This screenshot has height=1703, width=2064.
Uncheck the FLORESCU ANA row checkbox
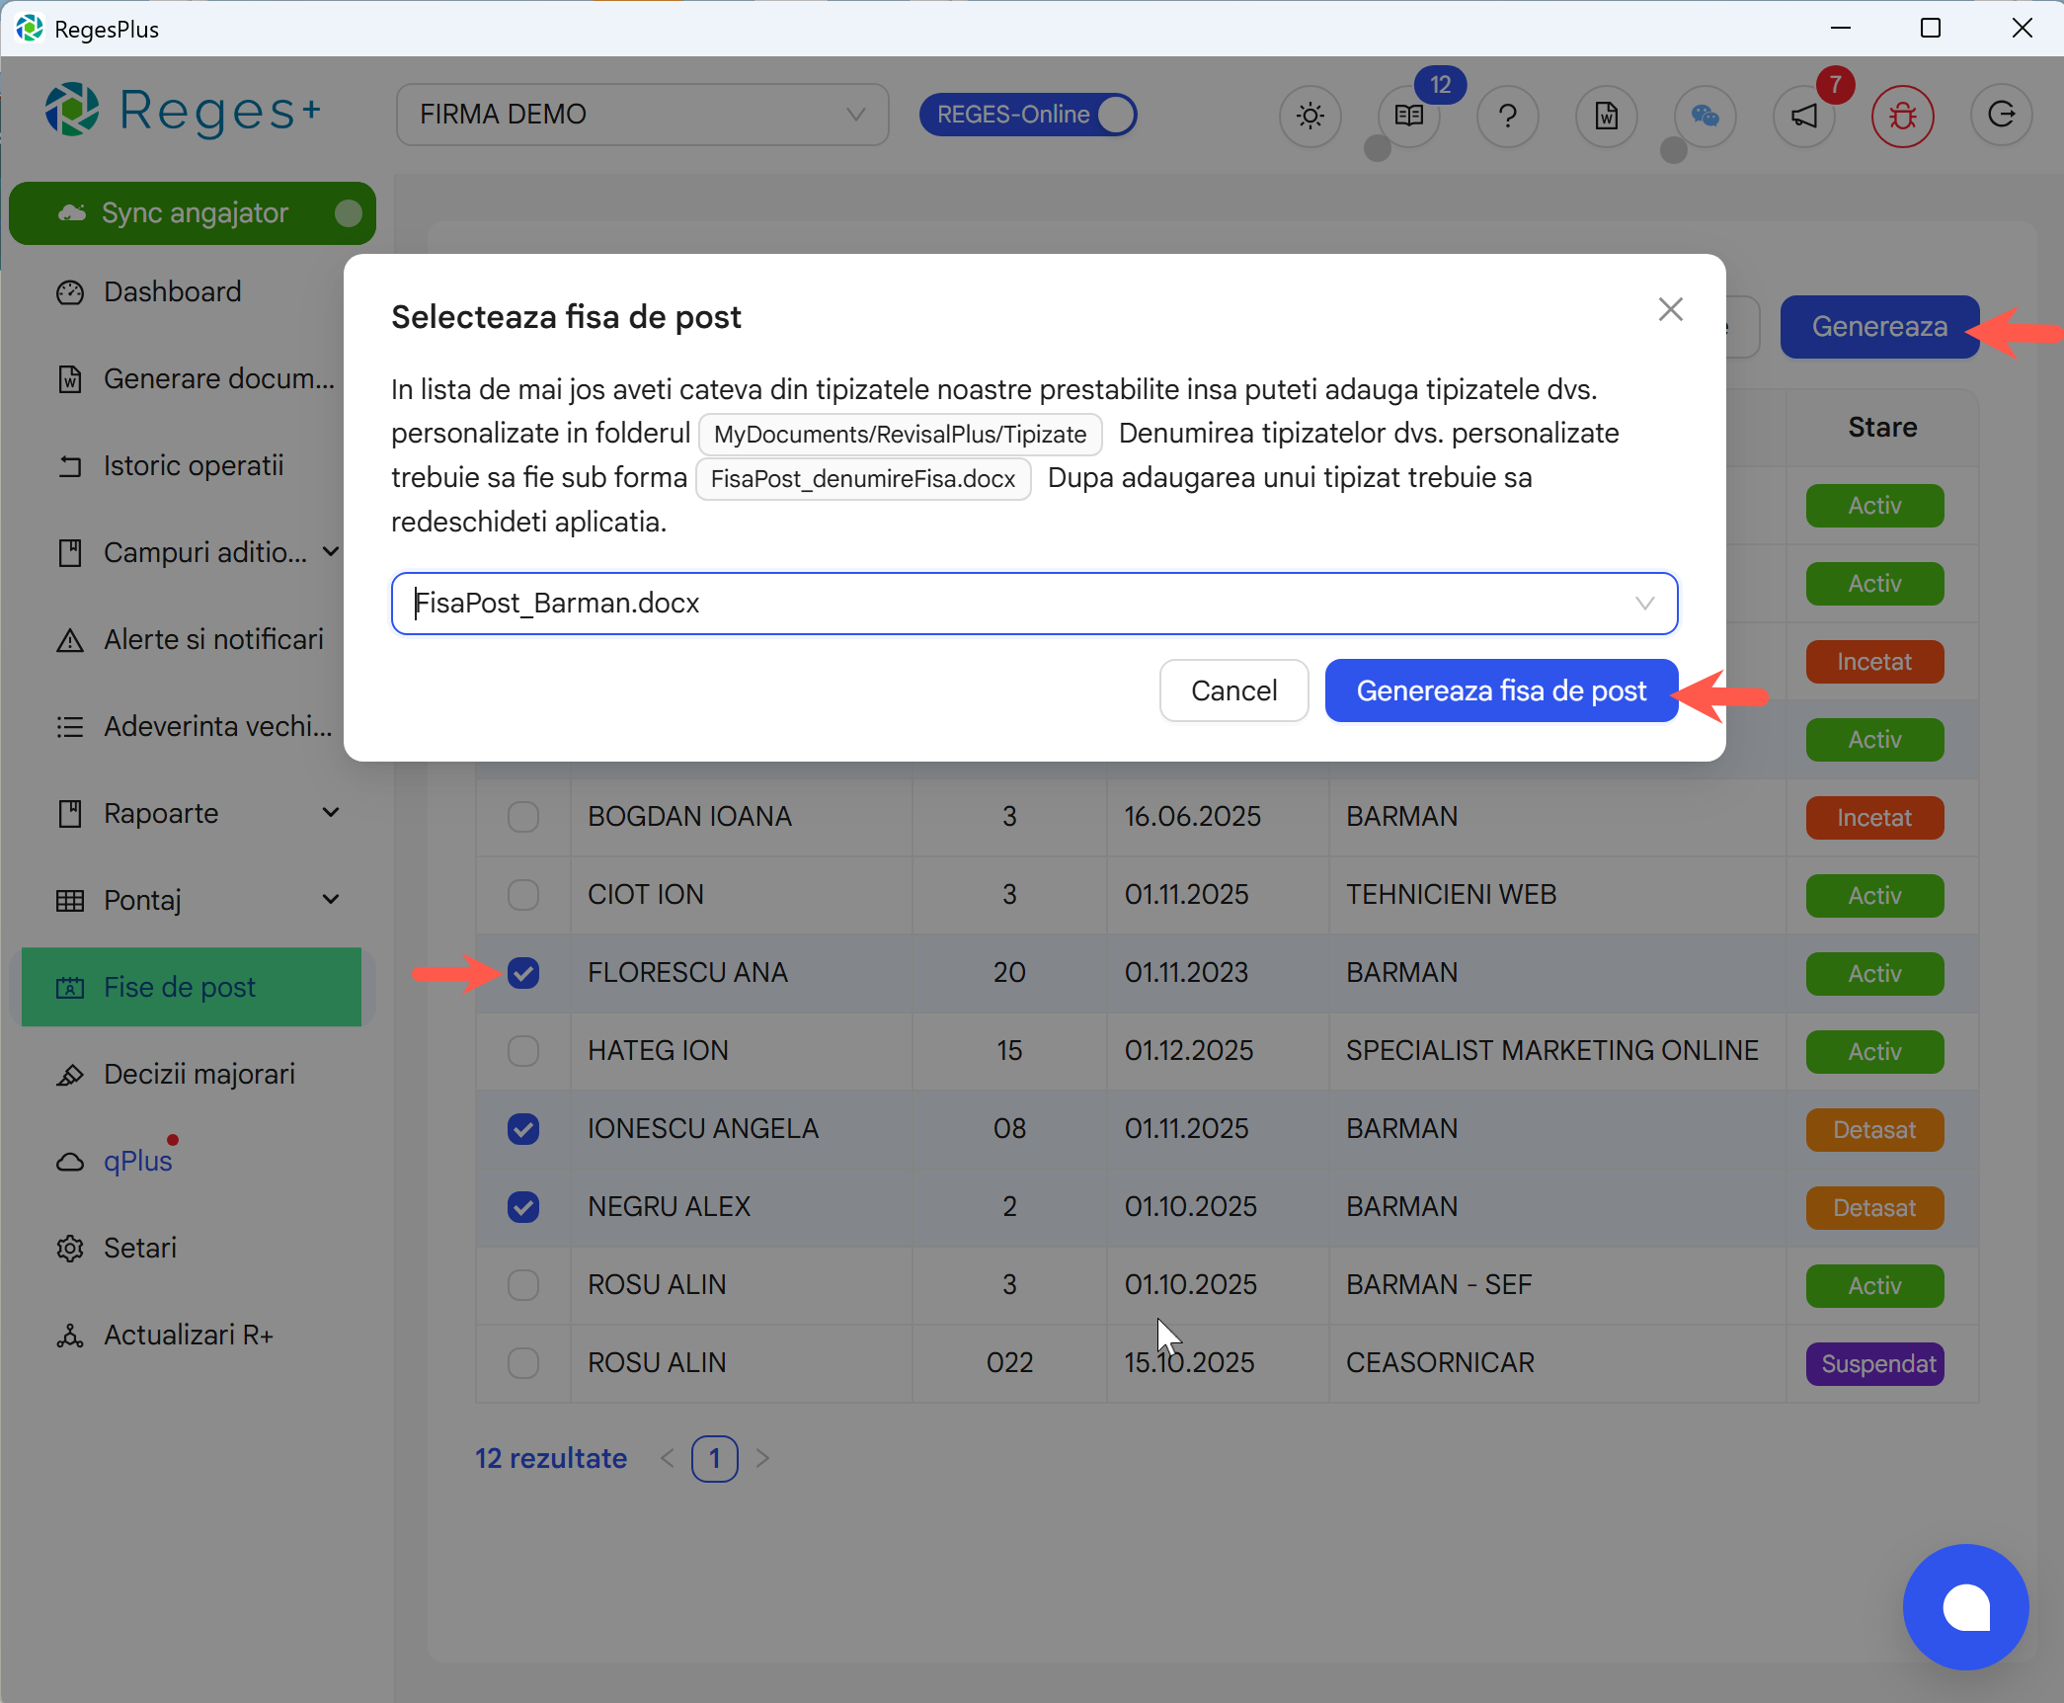[x=522, y=973]
